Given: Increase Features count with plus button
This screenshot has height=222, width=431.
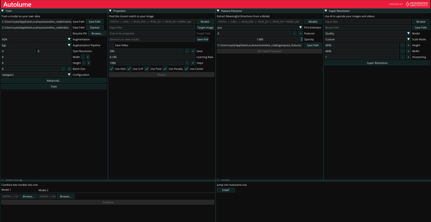Looking at the screenshot, I should click(x=300, y=33).
